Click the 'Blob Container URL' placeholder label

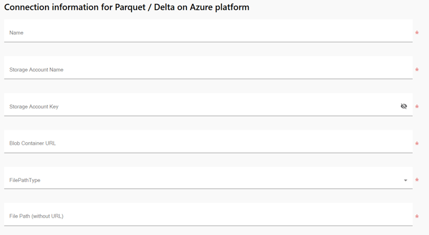pyautogui.click(x=32, y=143)
